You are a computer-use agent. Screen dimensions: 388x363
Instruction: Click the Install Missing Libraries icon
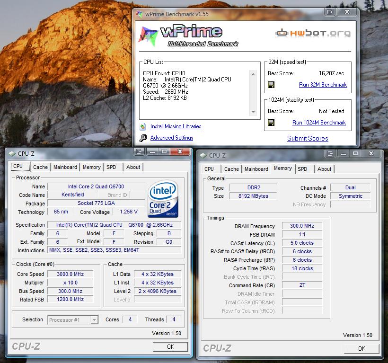(143, 127)
